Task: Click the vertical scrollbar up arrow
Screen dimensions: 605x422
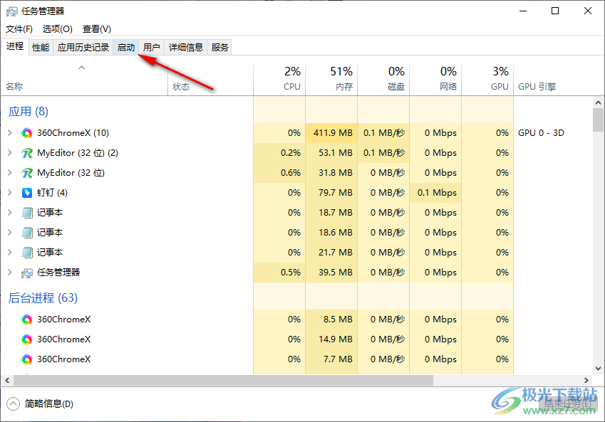Action: click(x=598, y=102)
